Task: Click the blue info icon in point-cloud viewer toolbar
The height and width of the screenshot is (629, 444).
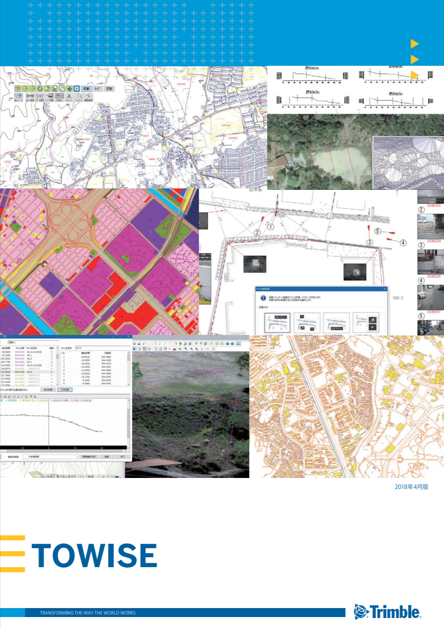Action: (x=233, y=344)
